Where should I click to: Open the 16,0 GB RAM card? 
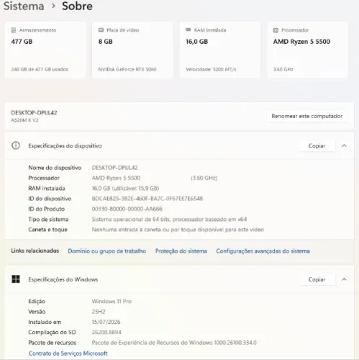coord(220,50)
